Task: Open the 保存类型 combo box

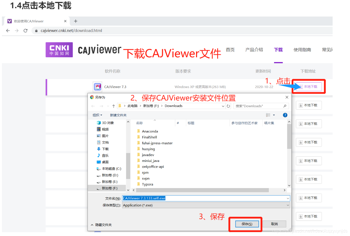Action: [x=206, y=205]
